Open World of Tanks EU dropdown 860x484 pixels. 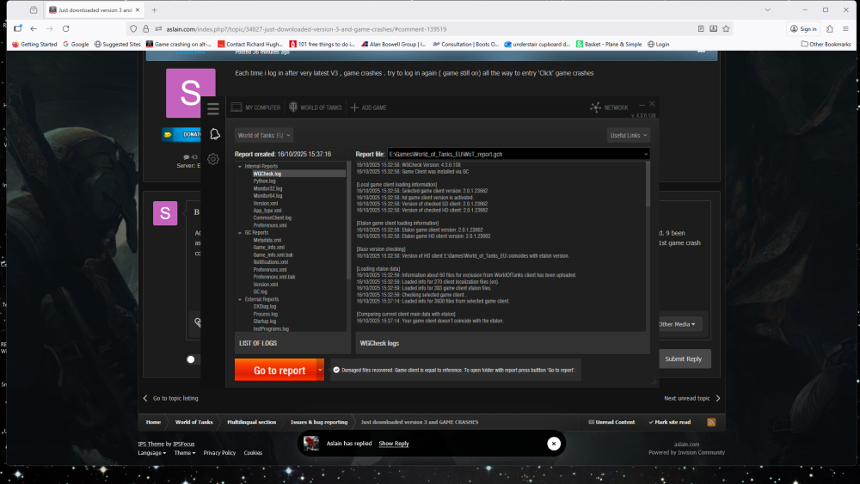tap(264, 135)
